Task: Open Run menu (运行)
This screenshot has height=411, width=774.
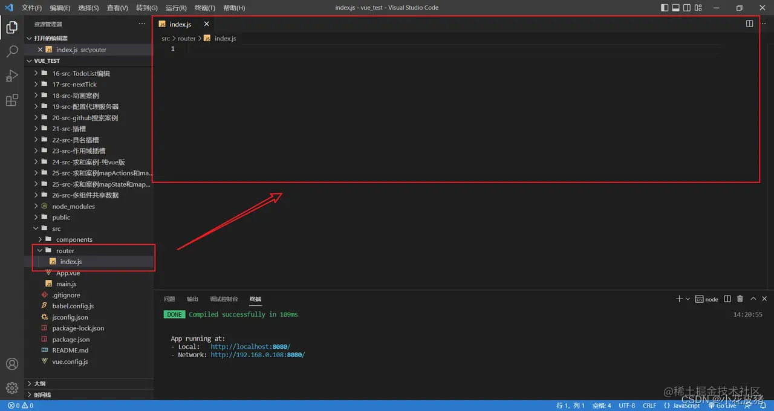Action: (176, 8)
